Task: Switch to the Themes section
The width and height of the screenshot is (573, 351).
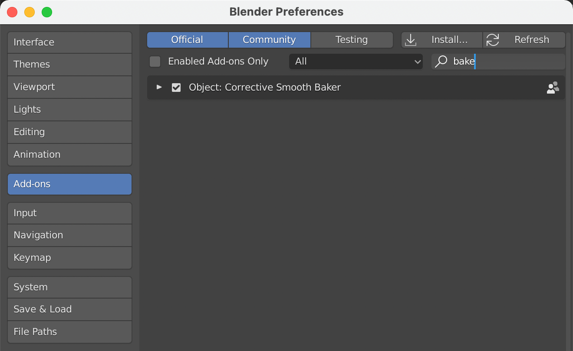Action: [x=69, y=64]
